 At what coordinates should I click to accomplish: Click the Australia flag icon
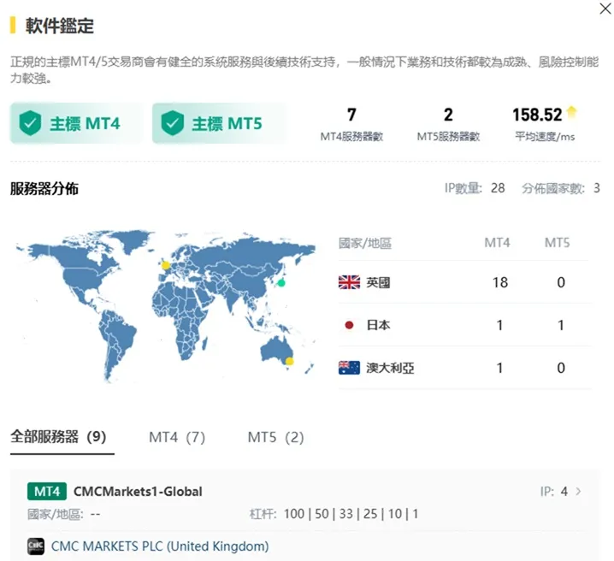coord(349,368)
